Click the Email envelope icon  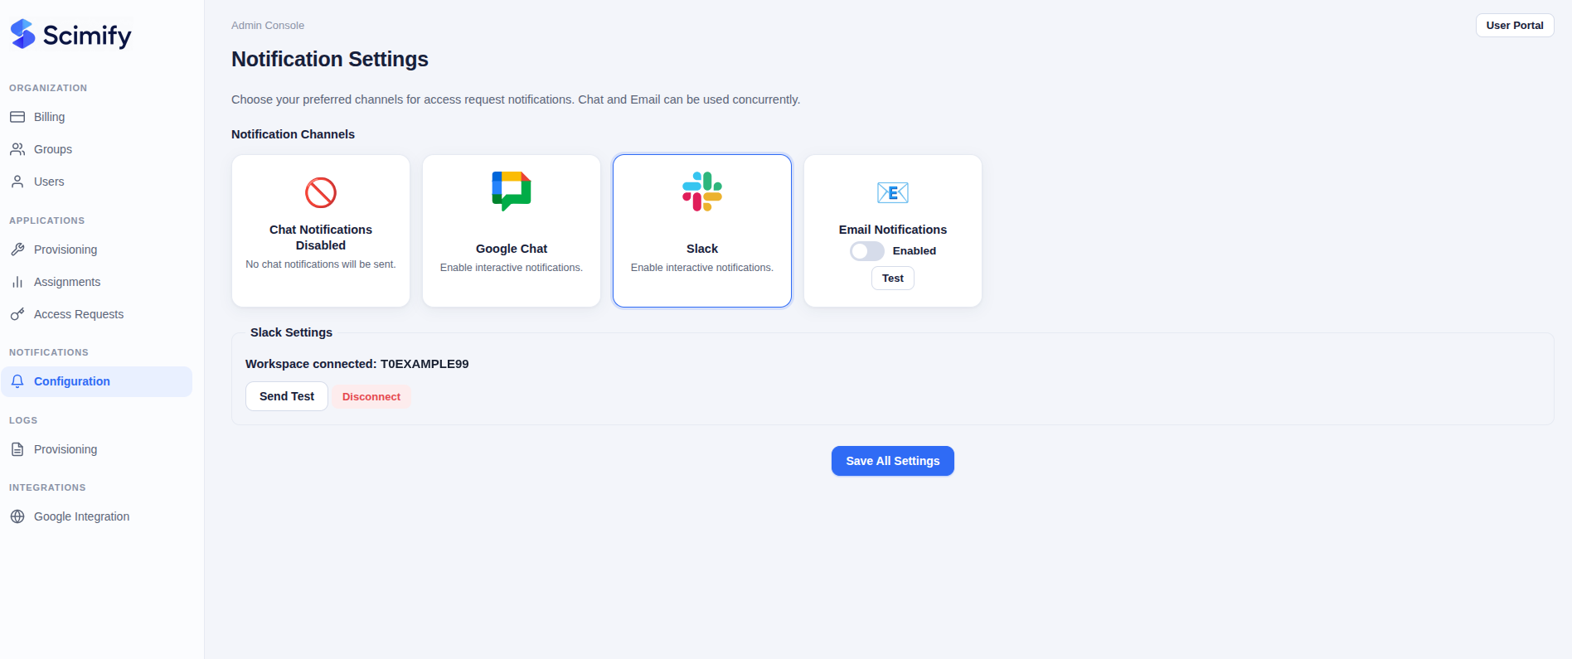tap(893, 192)
